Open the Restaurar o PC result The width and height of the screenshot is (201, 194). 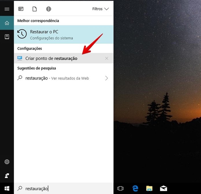pos(64,34)
